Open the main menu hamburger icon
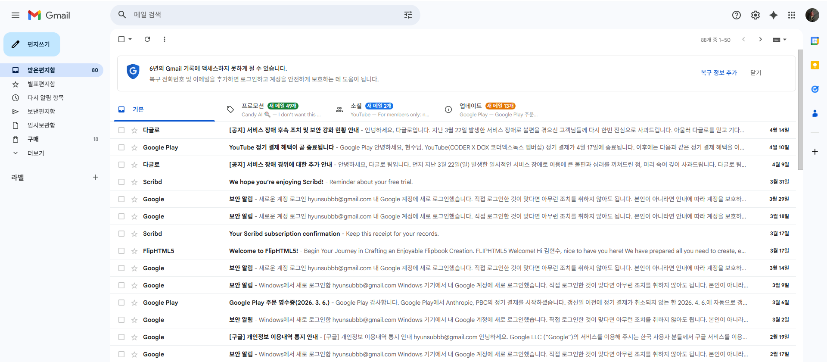827x362 pixels. (x=16, y=15)
